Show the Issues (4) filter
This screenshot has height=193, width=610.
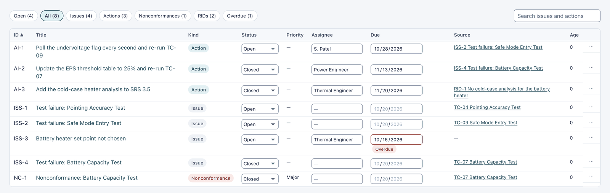tap(81, 16)
